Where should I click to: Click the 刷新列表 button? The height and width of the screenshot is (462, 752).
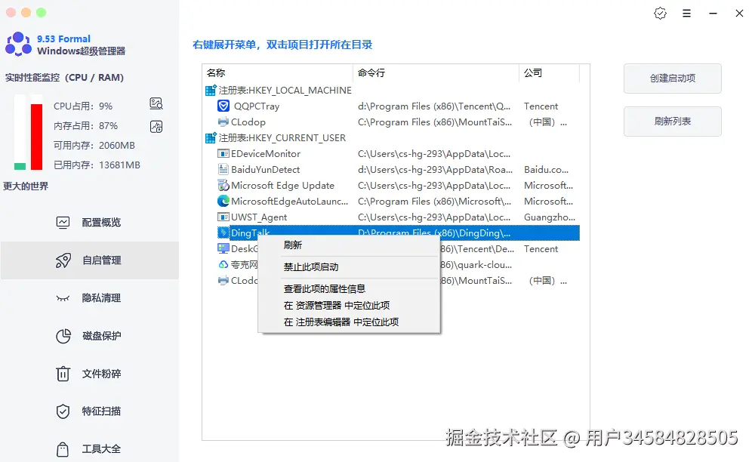pyautogui.click(x=673, y=122)
